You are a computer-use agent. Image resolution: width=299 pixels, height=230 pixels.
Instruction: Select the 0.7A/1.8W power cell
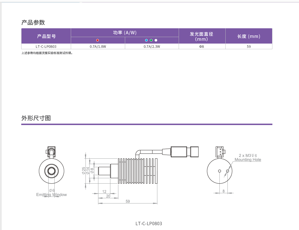coord(98,46)
